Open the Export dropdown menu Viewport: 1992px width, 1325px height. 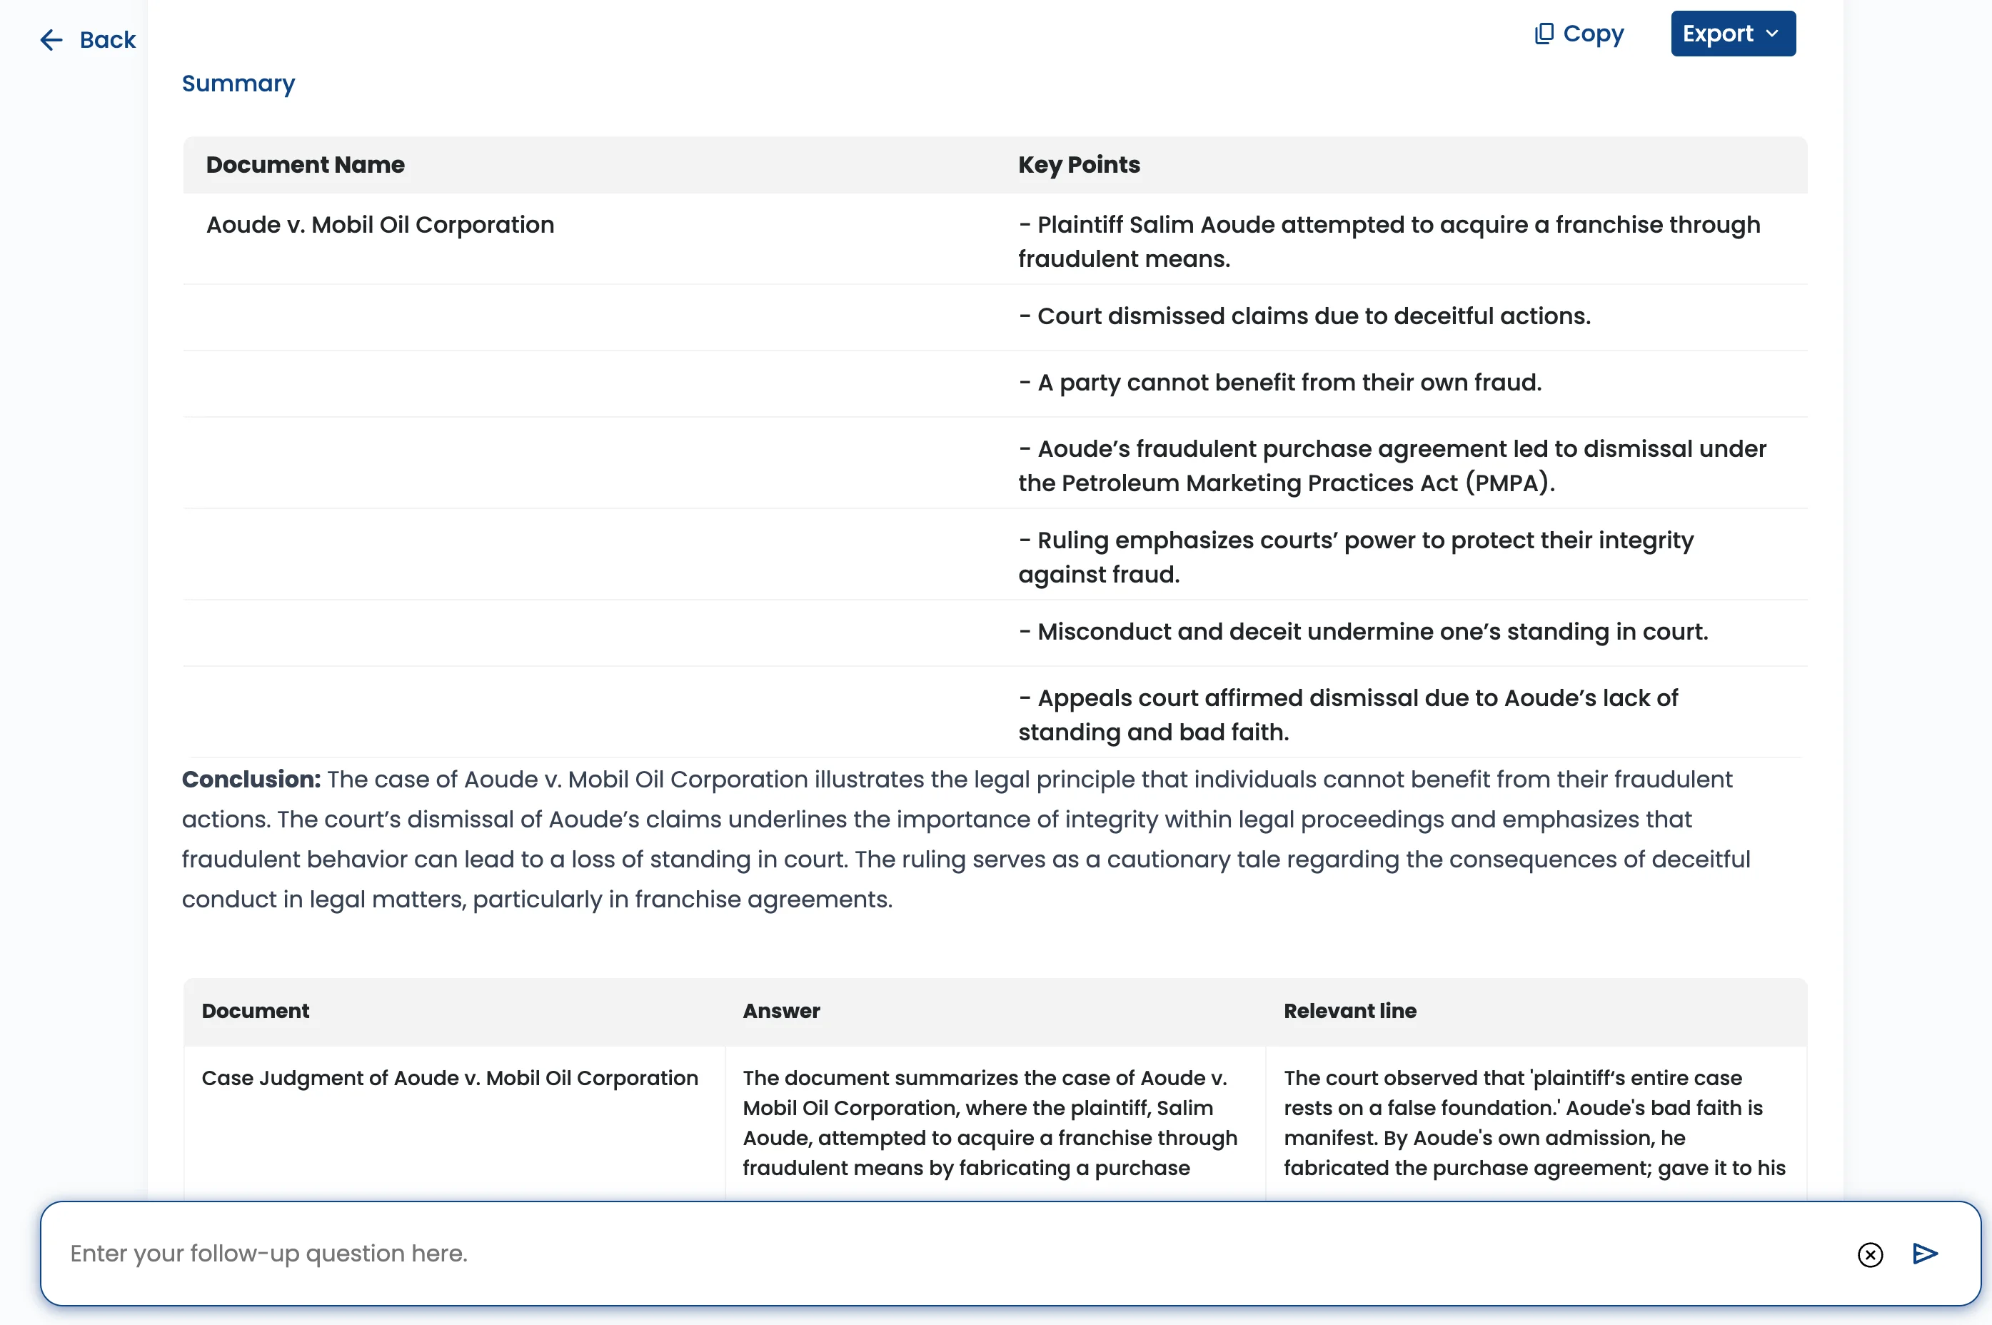tap(1733, 33)
